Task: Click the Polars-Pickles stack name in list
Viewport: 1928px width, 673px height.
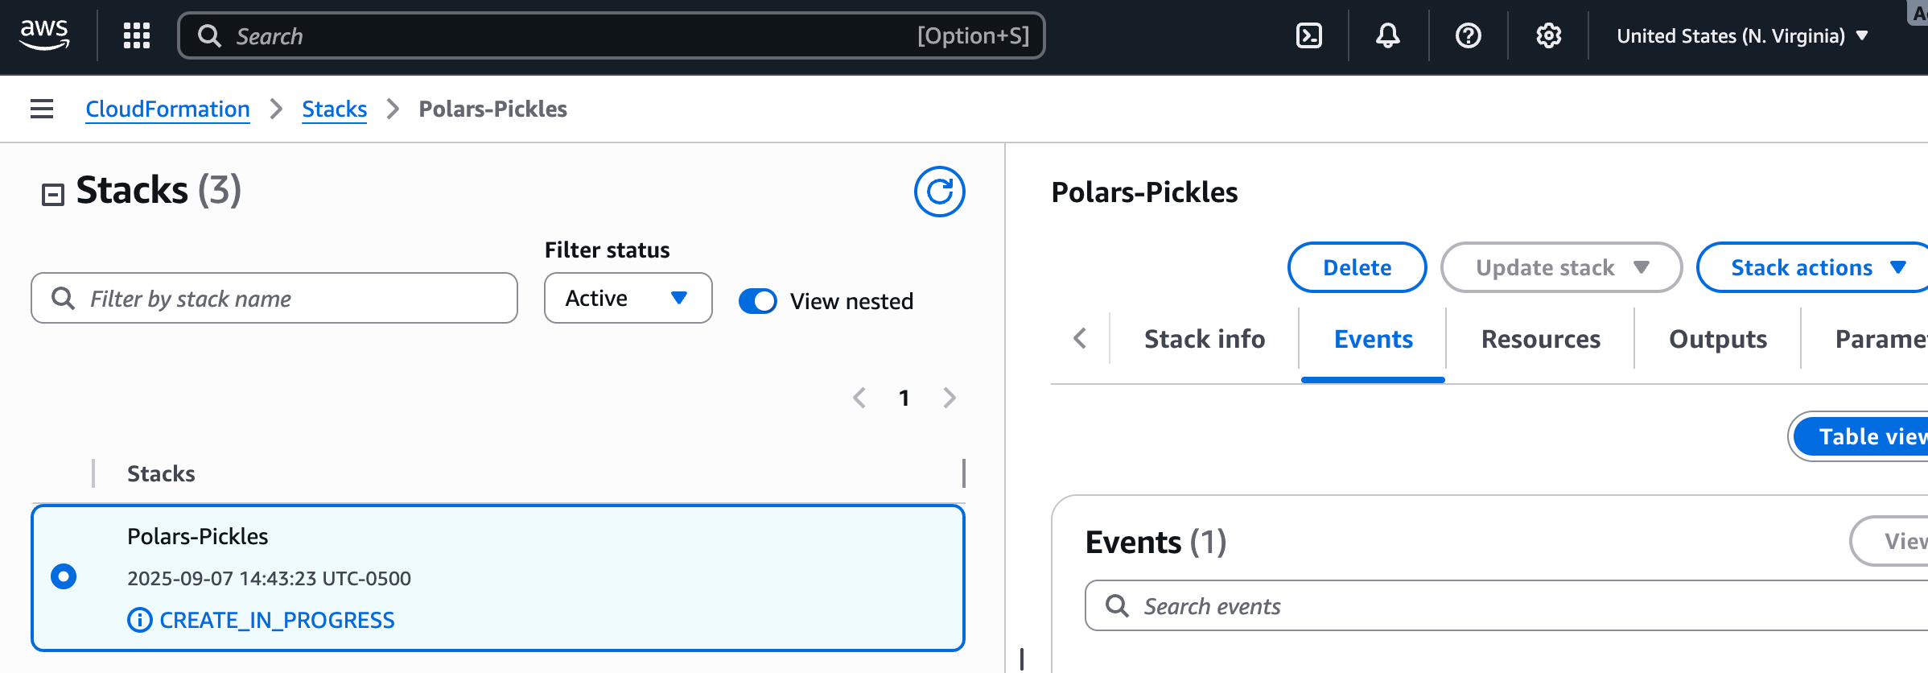Action: pos(198,536)
